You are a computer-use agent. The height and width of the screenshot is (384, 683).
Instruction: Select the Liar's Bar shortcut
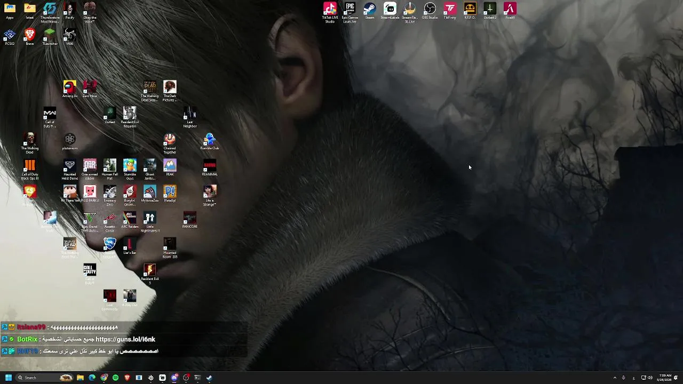coord(130,246)
